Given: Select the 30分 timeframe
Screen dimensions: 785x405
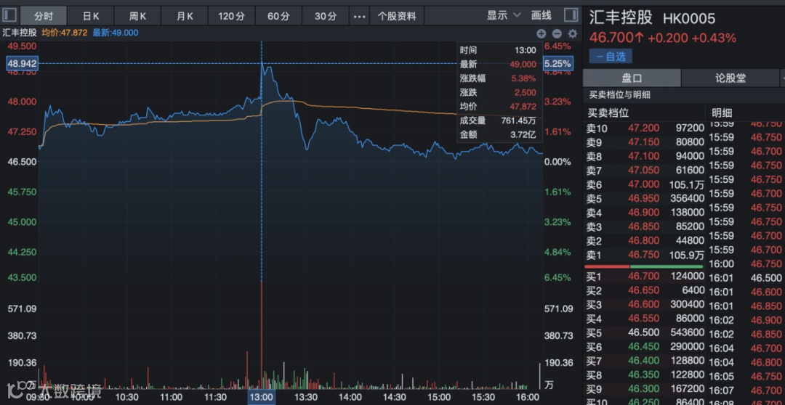Looking at the screenshot, I should point(326,16).
